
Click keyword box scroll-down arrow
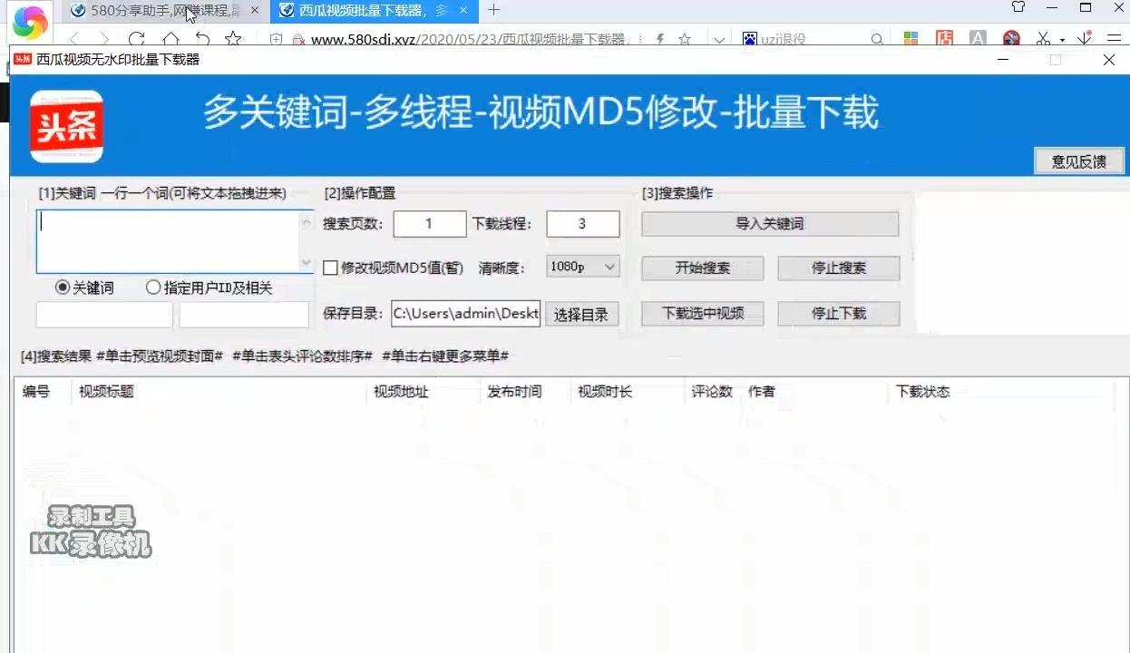point(306,263)
